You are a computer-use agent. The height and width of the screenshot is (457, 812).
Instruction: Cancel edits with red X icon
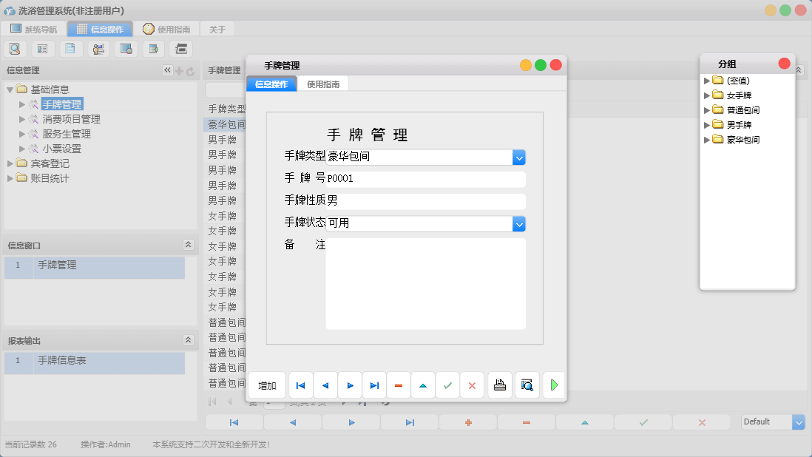pyautogui.click(x=472, y=385)
